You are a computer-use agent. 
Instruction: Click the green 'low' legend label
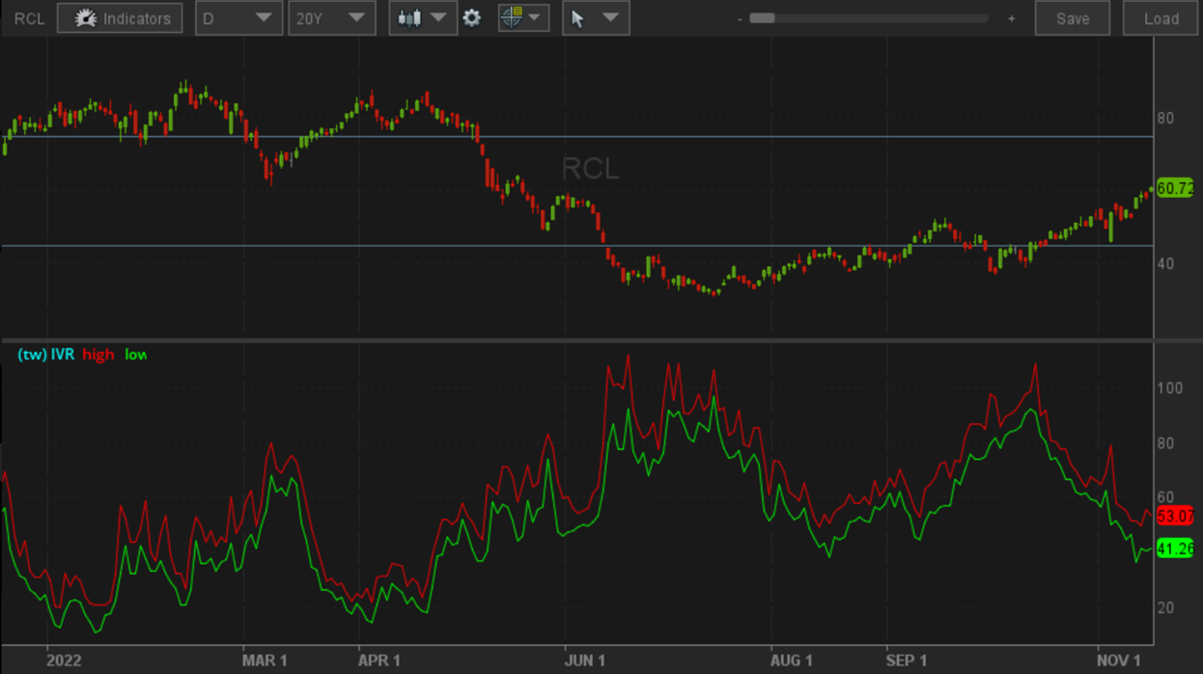(x=136, y=355)
